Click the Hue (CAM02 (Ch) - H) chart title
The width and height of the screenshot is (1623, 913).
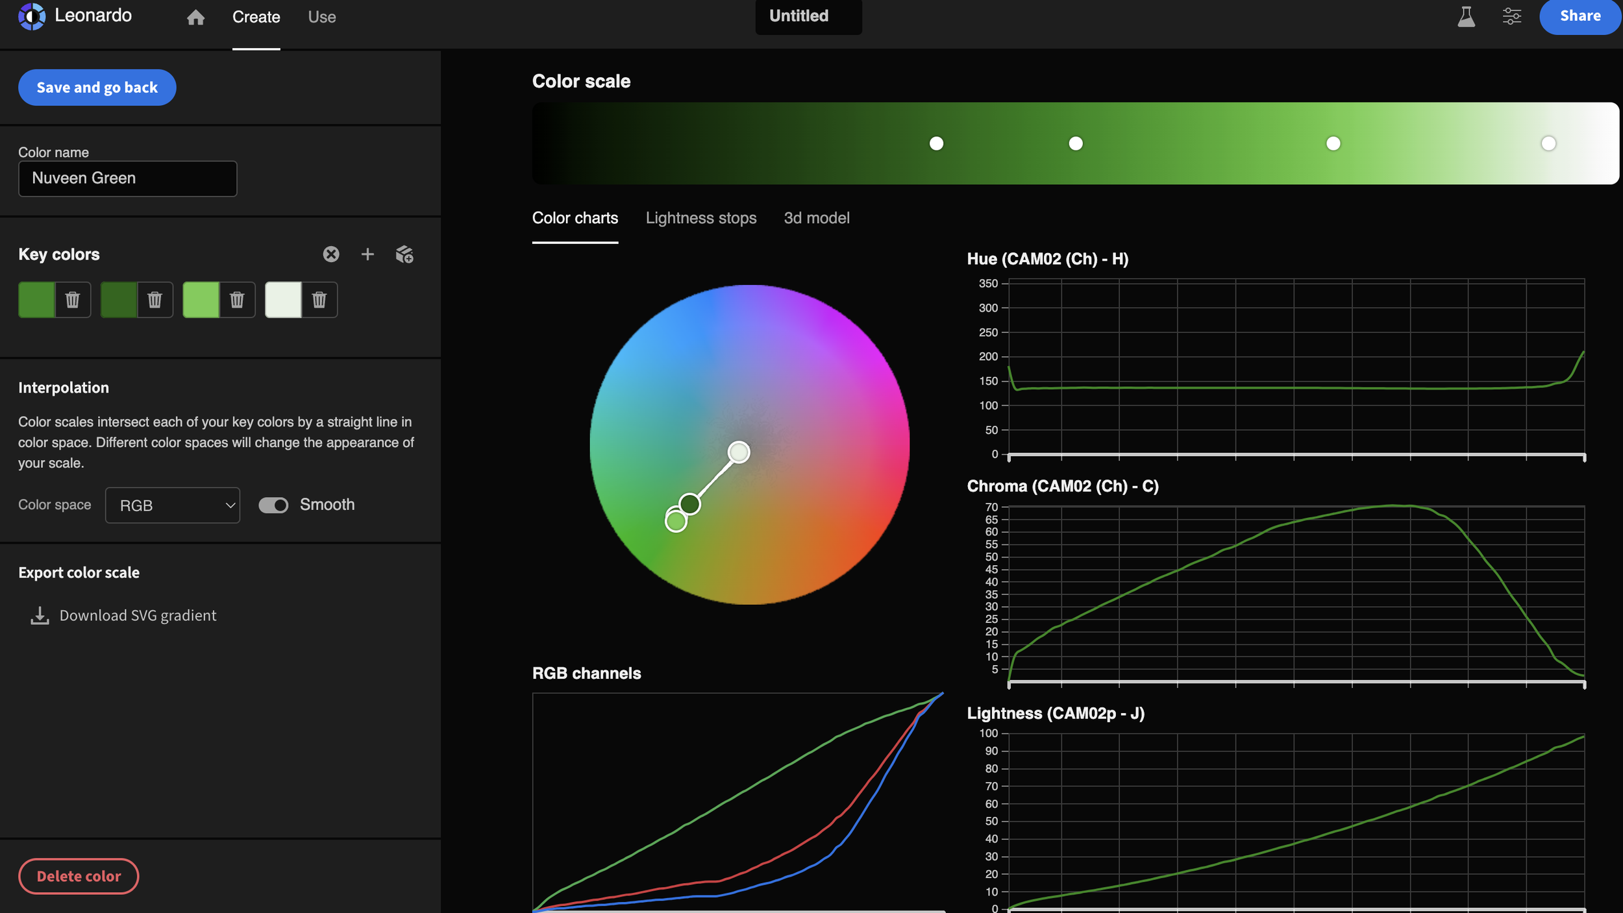click(1047, 259)
